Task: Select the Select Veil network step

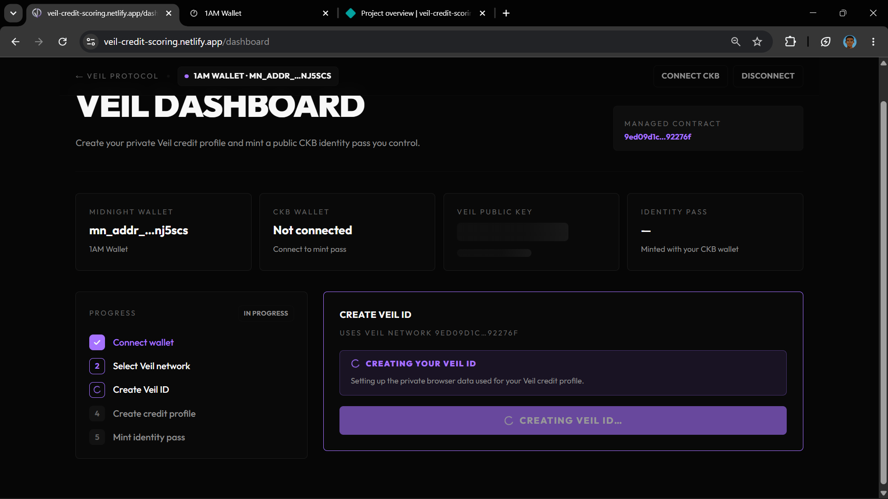Action: tap(152, 366)
